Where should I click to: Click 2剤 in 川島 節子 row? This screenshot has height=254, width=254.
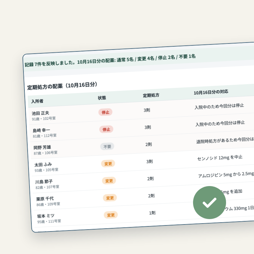[x=150, y=179]
